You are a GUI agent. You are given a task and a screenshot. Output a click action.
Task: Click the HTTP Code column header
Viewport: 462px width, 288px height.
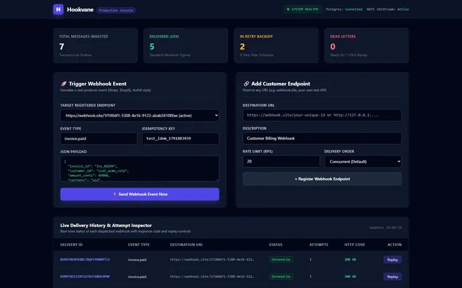355,244
